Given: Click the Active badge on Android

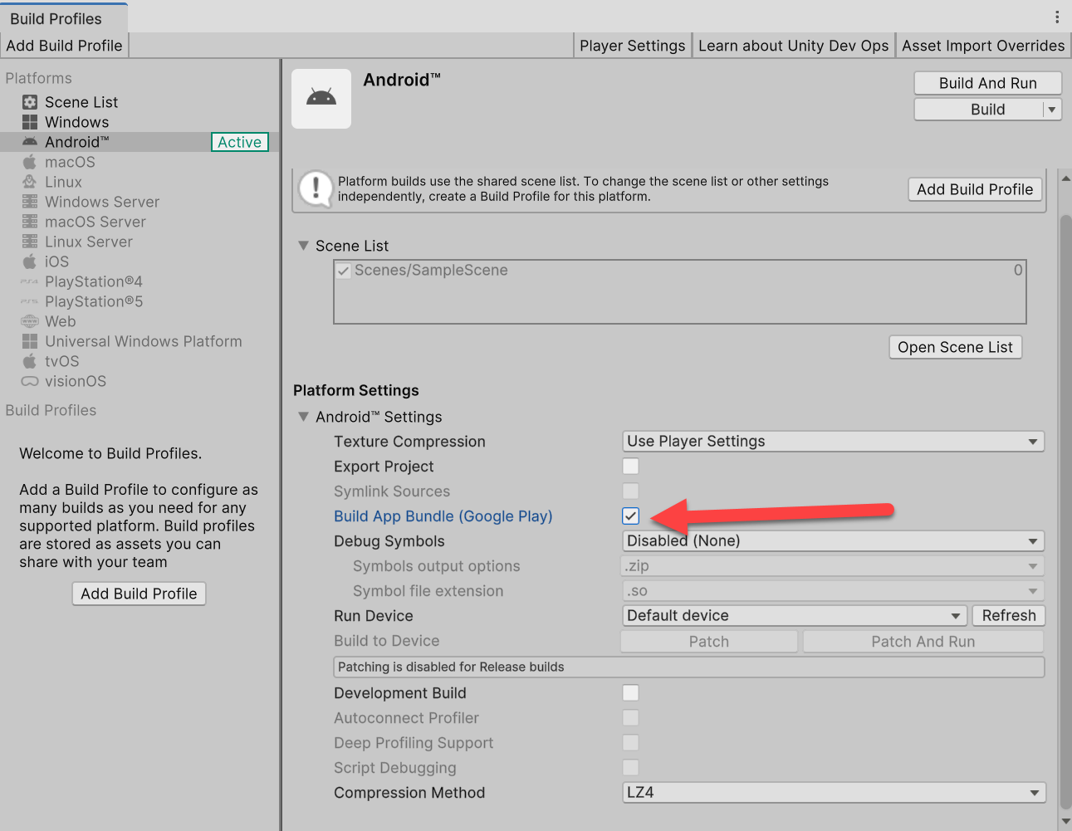Looking at the screenshot, I should tap(240, 142).
